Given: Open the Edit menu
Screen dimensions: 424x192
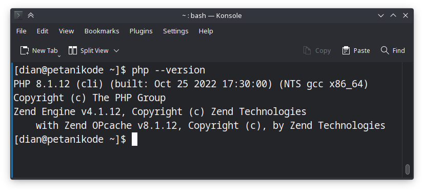Looking at the screenshot, I should [x=43, y=31].
